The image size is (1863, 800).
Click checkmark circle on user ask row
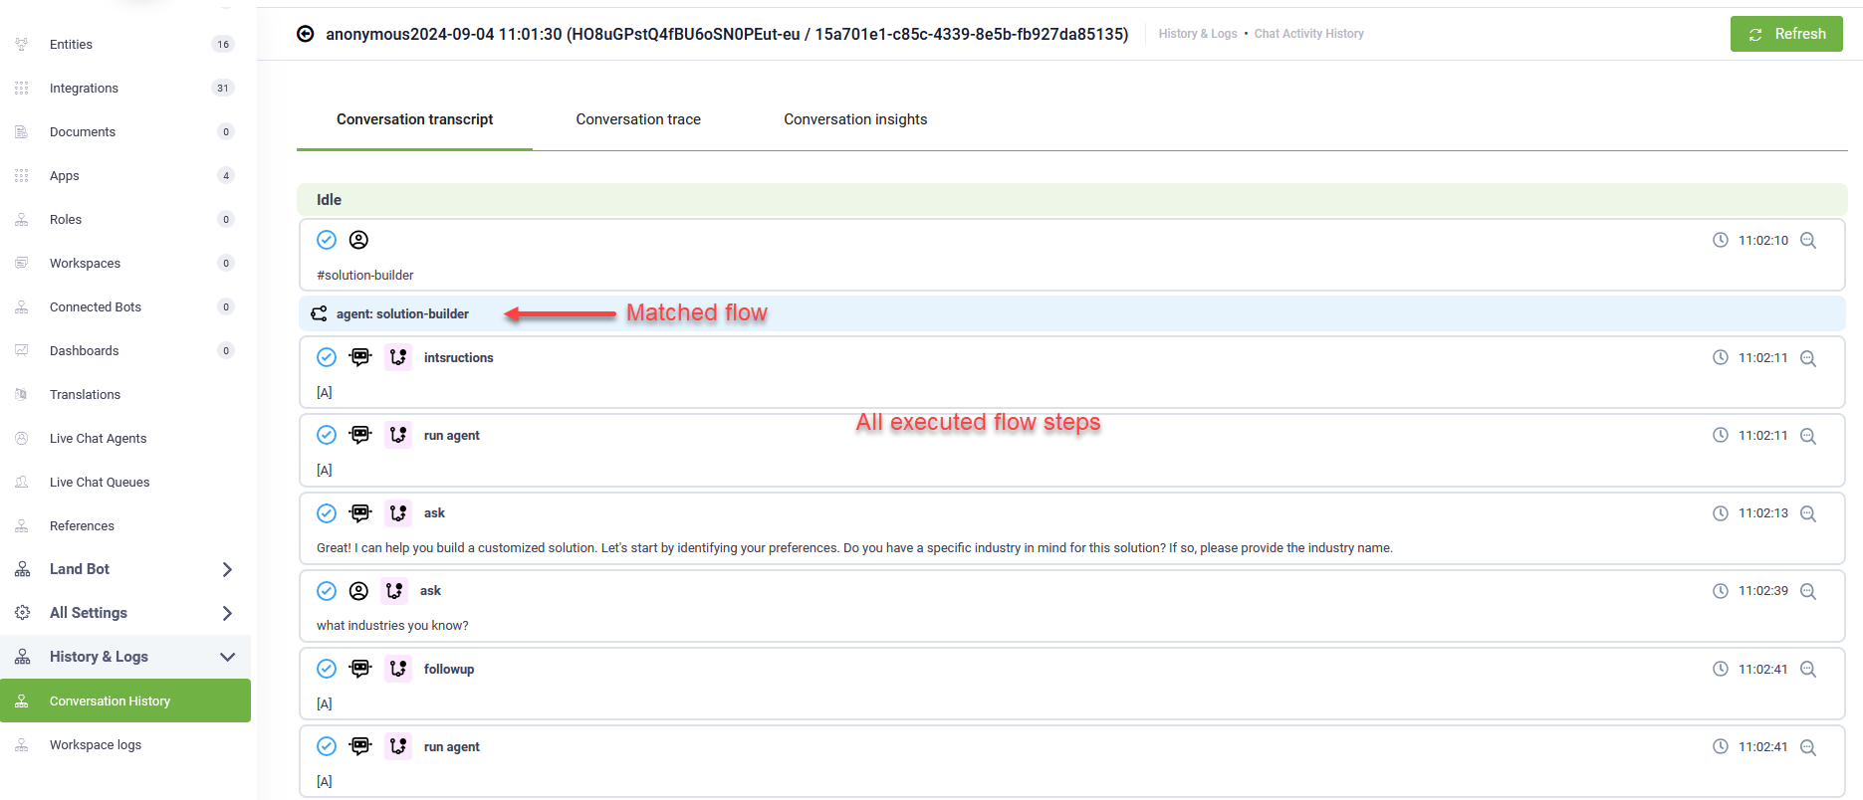click(x=327, y=591)
